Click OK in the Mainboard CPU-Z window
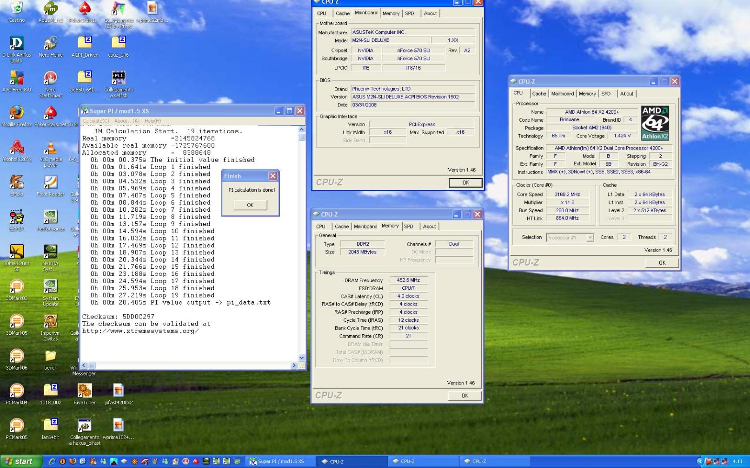750x468 pixels. click(465, 182)
